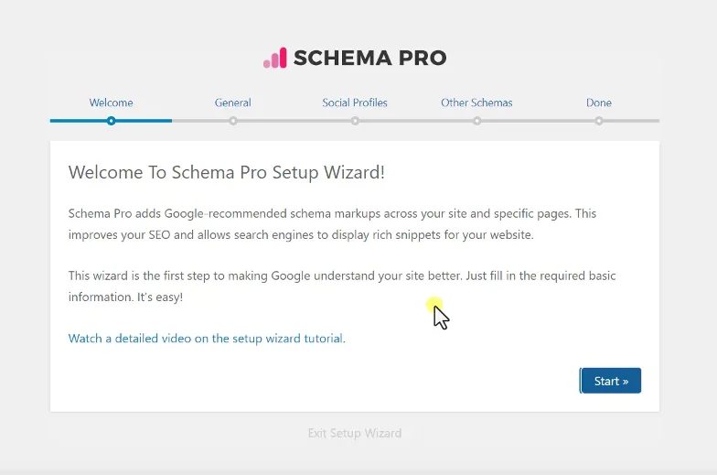
Task: Select the Other Schemas step circle marker
Action: (x=476, y=121)
